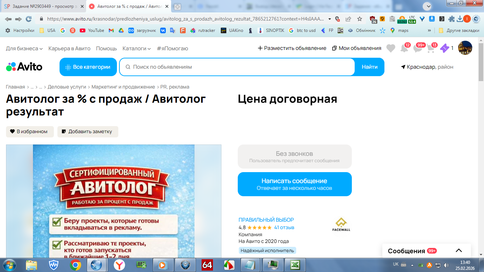This screenshot has width=484, height=272.
Task: Toggle В избранном favorite button
Action: pos(30,132)
